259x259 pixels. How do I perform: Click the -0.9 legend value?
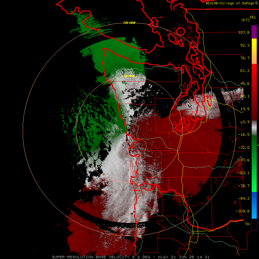[x=245, y=122]
